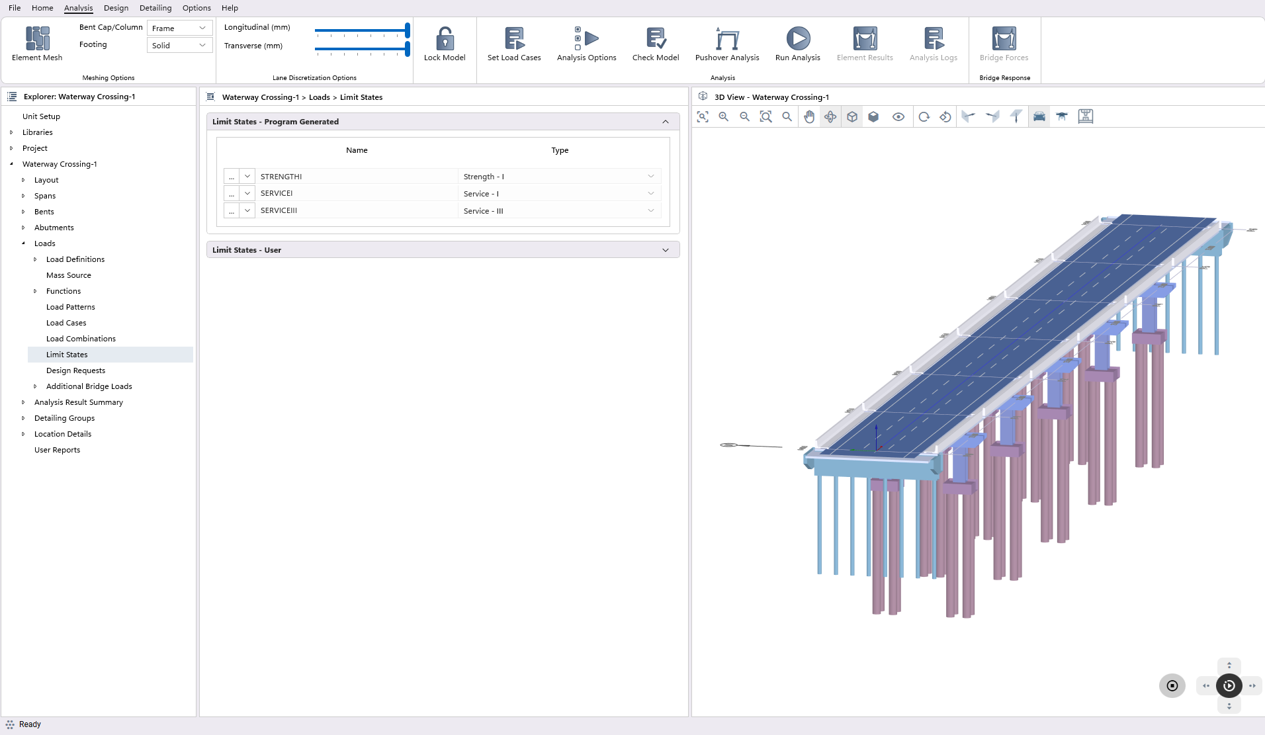The height and width of the screenshot is (735, 1265).
Task: Click the zoom in magnifier icon
Action: (x=724, y=117)
